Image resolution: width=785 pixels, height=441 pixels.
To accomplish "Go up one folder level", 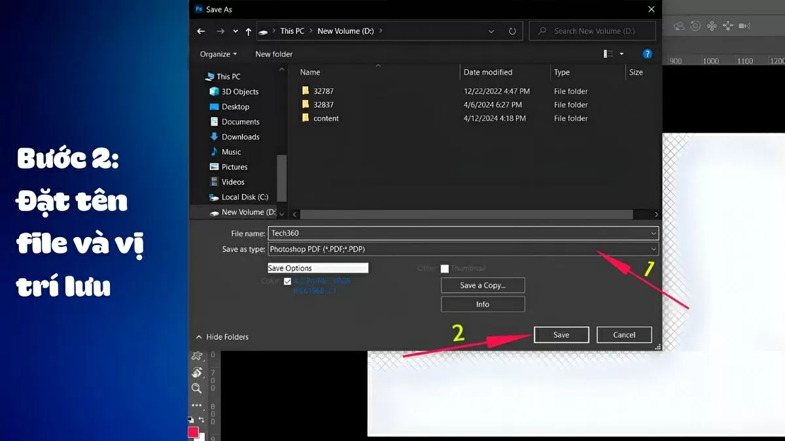I will 249,31.
